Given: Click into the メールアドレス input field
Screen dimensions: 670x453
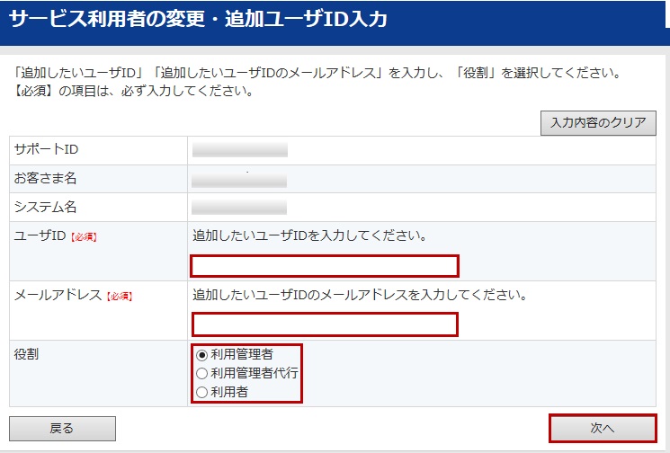Looking at the screenshot, I should [325, 324].
